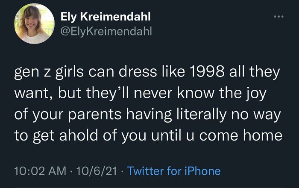Click the word "girls" in the tweet
This screenshot has width=299, height=188.
pyautogui.click(x=69, y=73)
